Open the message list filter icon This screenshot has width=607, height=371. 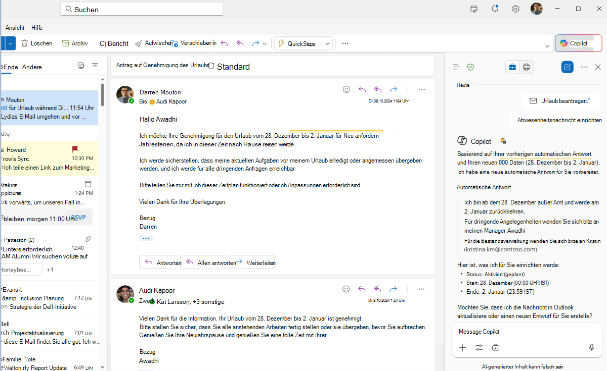(x=95, y=65)
